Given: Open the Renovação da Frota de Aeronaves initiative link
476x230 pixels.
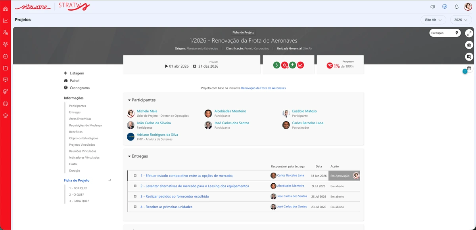Looking at the screenshot, I should point(263,88).
